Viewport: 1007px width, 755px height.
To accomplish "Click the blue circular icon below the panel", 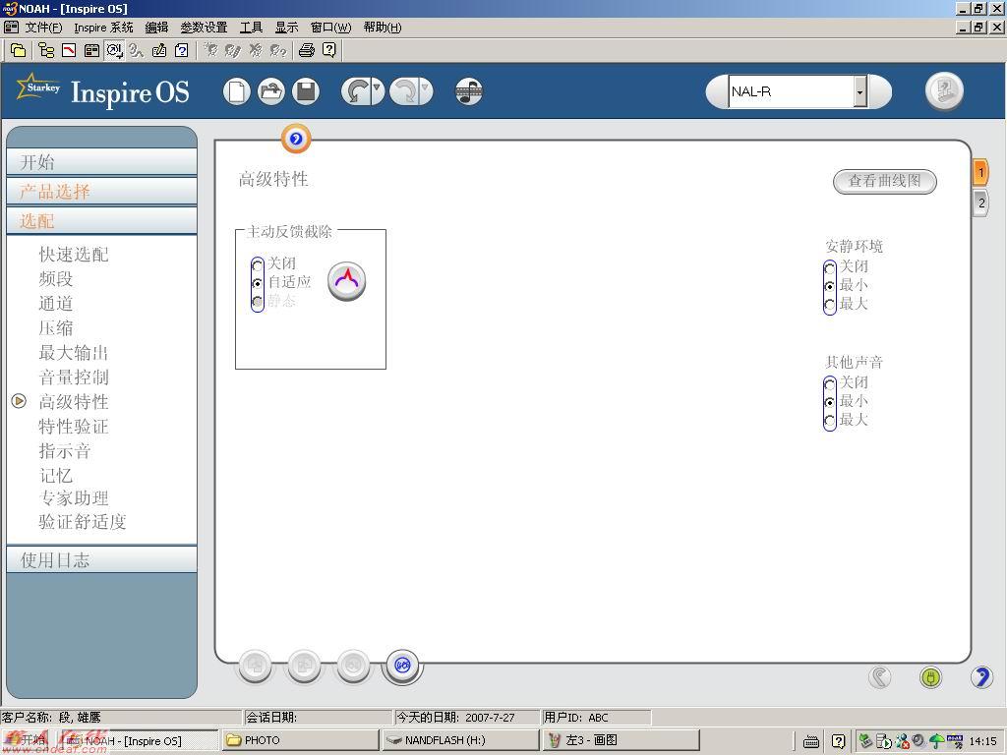I will pyautogui.click(x=402, y=666).
